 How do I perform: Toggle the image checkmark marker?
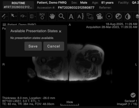point(133,95)
